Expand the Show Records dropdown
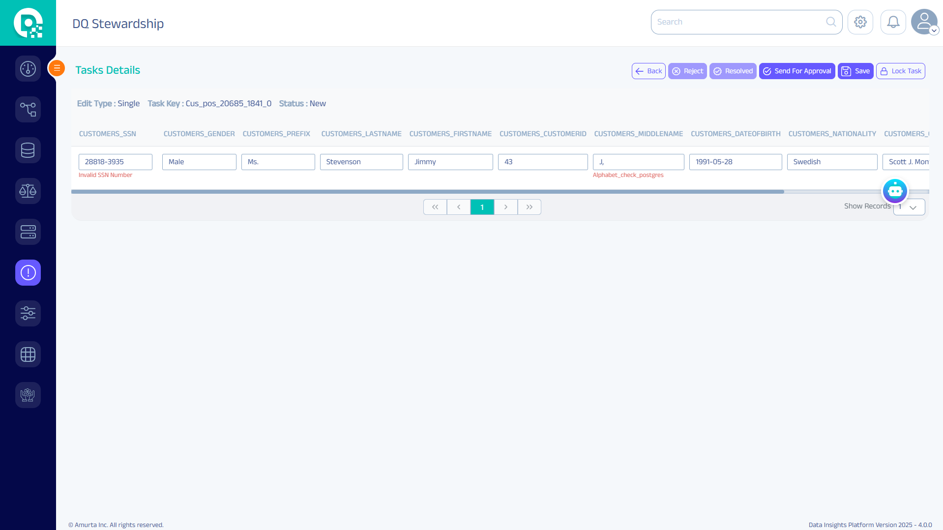 click(x=909, y=207)
